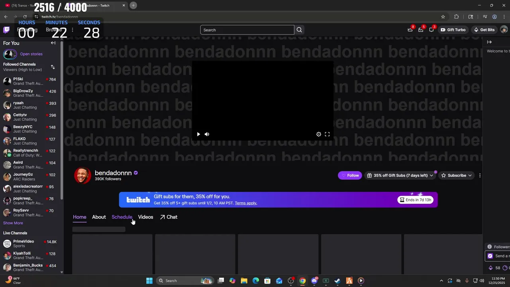Open Chat tab popout
The height and width of the screenshot is (287, 510).
[x=169, y=217]
